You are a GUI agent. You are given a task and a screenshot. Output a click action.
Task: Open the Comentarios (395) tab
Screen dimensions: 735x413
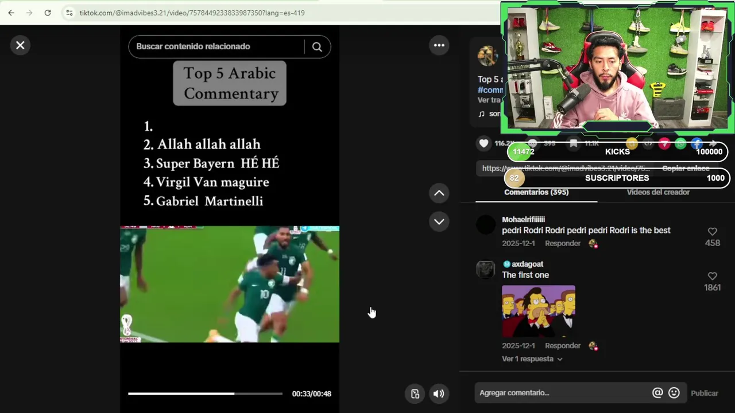coord(536,192)
